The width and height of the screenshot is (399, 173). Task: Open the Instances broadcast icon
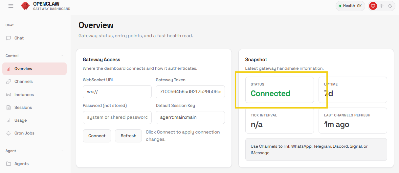tap(9, 95)
